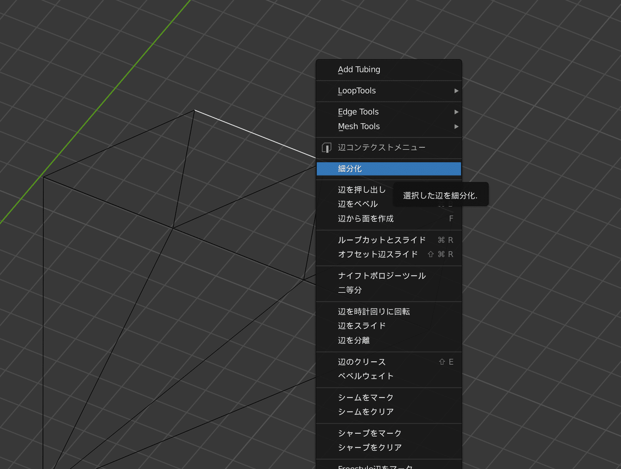Screen dimensions: 621x469
Task: Select 細分化 to subdivide the edge
Action: point(389,169)
